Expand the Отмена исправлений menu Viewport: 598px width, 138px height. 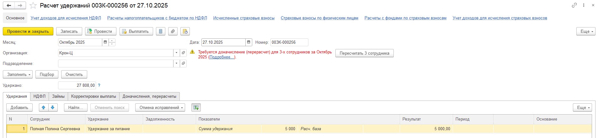160,108
